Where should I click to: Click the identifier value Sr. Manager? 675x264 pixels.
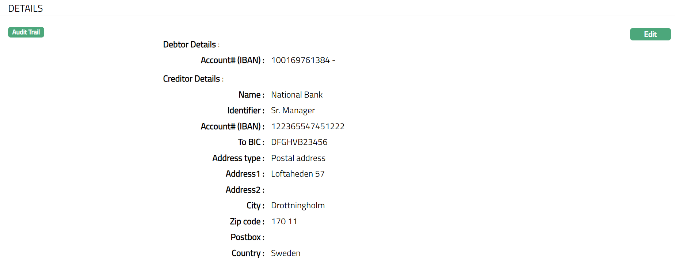293,111
